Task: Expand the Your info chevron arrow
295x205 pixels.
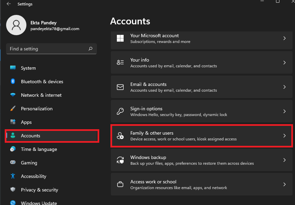Action: 285,63
